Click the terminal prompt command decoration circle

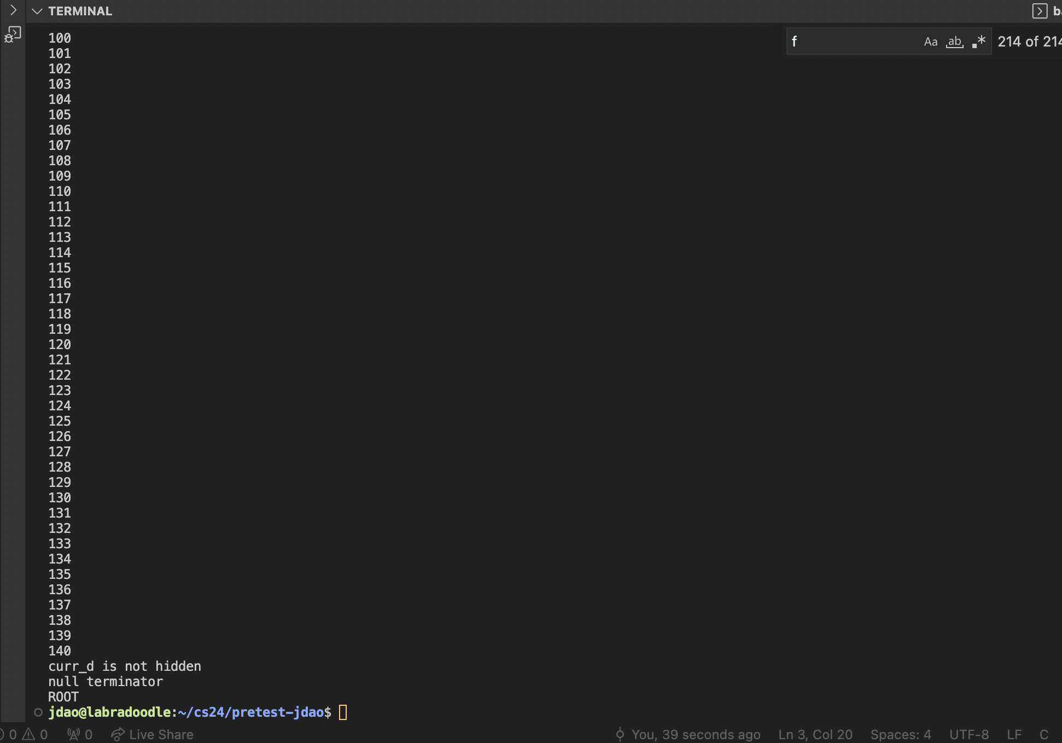click(x=38, y=712)
